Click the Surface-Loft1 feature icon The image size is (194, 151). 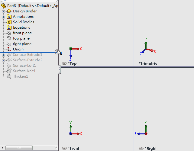(9, 66)
